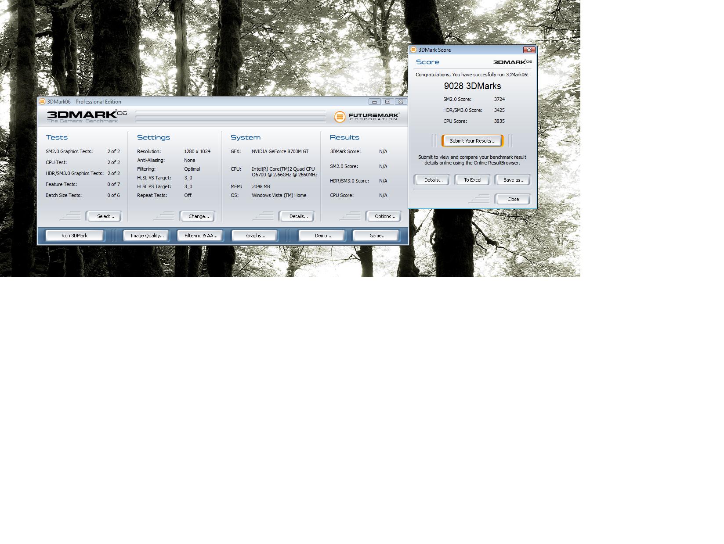Run the 3DMark benchmark

[74, 236]
